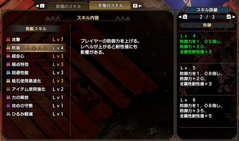239x141 pixels.
Task: Click the blue 回避性能 skill icon
Action: click(8, 73)
